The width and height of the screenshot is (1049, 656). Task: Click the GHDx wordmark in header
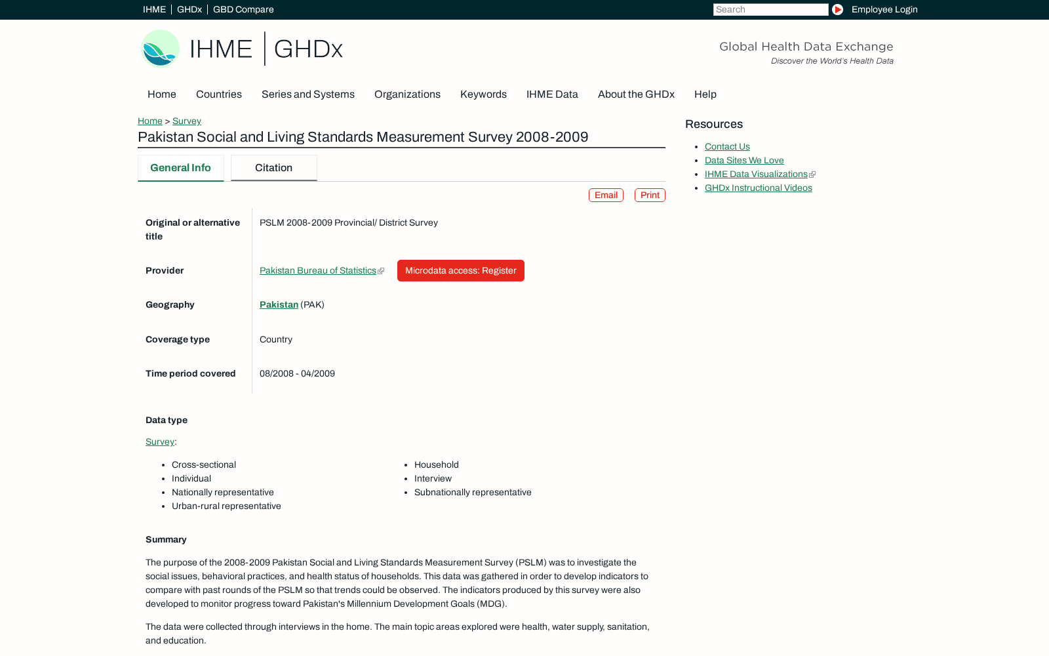308,49
